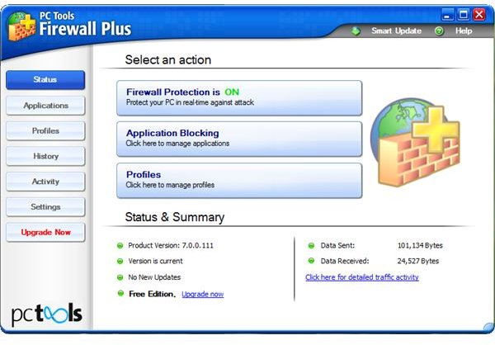Click the Firewall Plus logo icon in title bar
495x345 pixels.
point(21,26)
